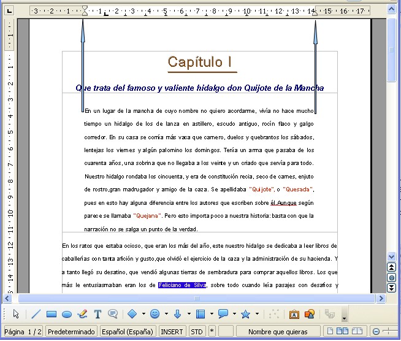The height and width of the screenshot is (341, 401).
Task: Click the document modified asterisk indicator
Action: [212, 331]
